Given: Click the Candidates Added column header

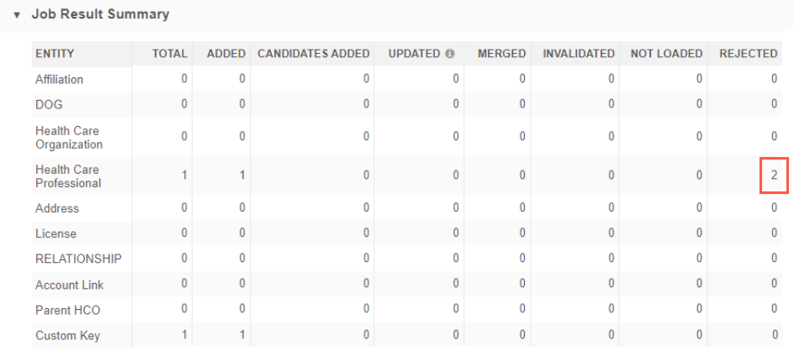Looking at the screenshot, I should (x=313, y=54).
